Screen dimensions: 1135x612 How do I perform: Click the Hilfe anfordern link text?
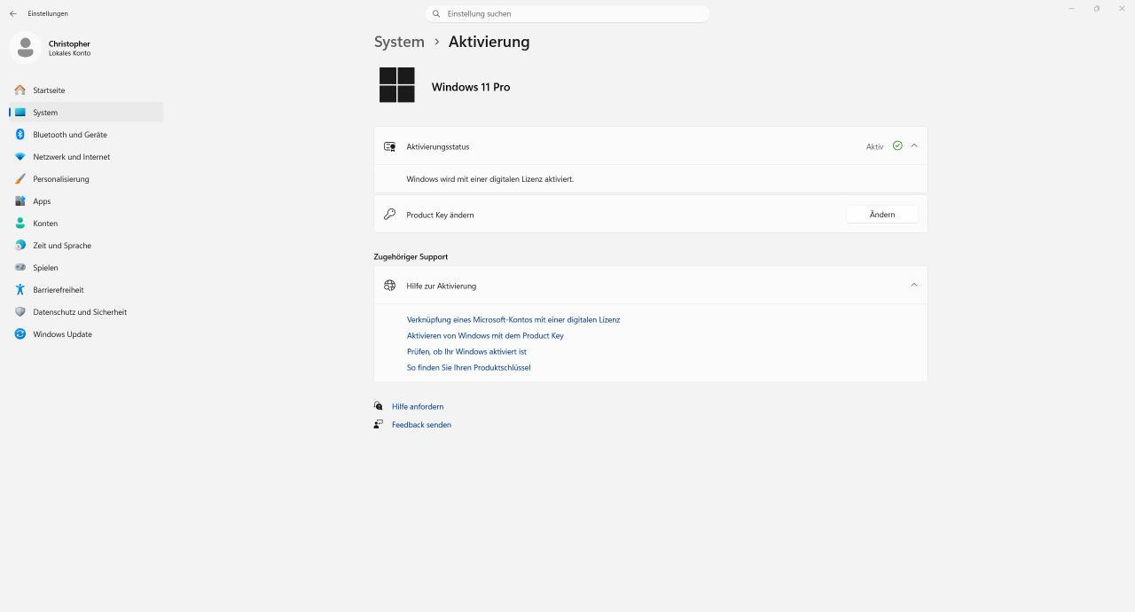[418, 407]
